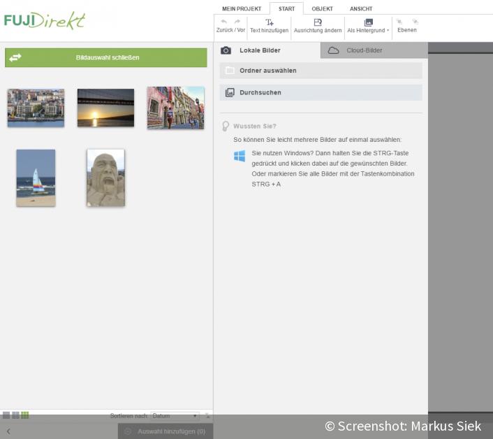The width and height of the screenshot is (493, 439).
Task: Click the cloud icon beside Cloud-Bilder
Action: (x=333, y=50)
